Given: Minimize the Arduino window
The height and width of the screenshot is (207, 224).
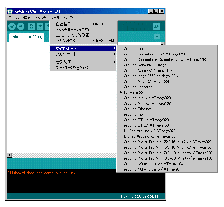Looking at the screenshot, I should pos(151,11).
